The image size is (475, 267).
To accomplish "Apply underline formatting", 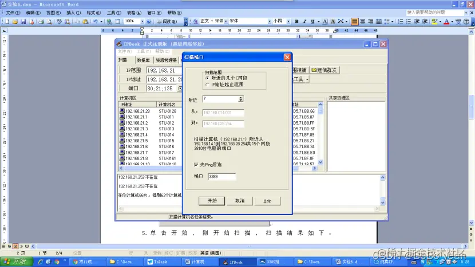I will click(312, 22).
